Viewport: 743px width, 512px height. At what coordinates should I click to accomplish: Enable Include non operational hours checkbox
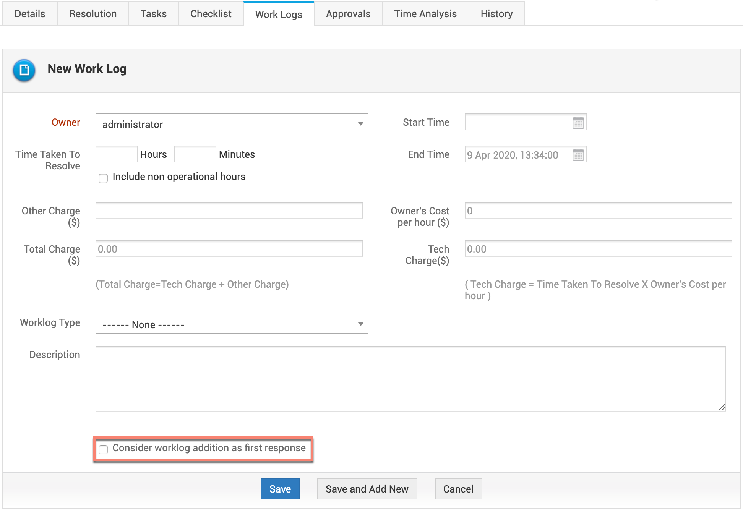pos(103,178)
